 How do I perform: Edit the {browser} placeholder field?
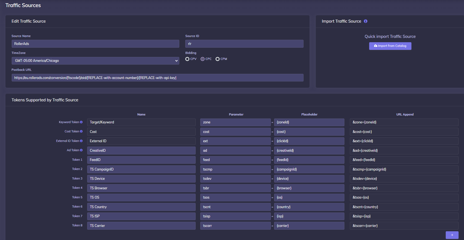[x=309, y=188]
